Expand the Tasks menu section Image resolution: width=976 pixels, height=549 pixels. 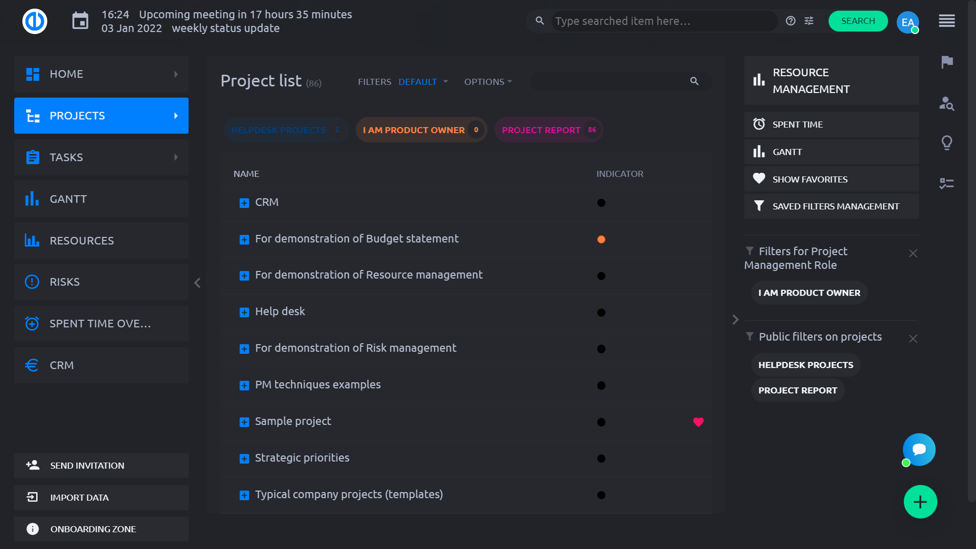[x=175, y=157]
